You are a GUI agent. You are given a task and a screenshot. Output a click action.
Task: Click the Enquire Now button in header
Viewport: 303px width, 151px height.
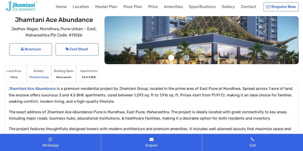coord(281,7)
